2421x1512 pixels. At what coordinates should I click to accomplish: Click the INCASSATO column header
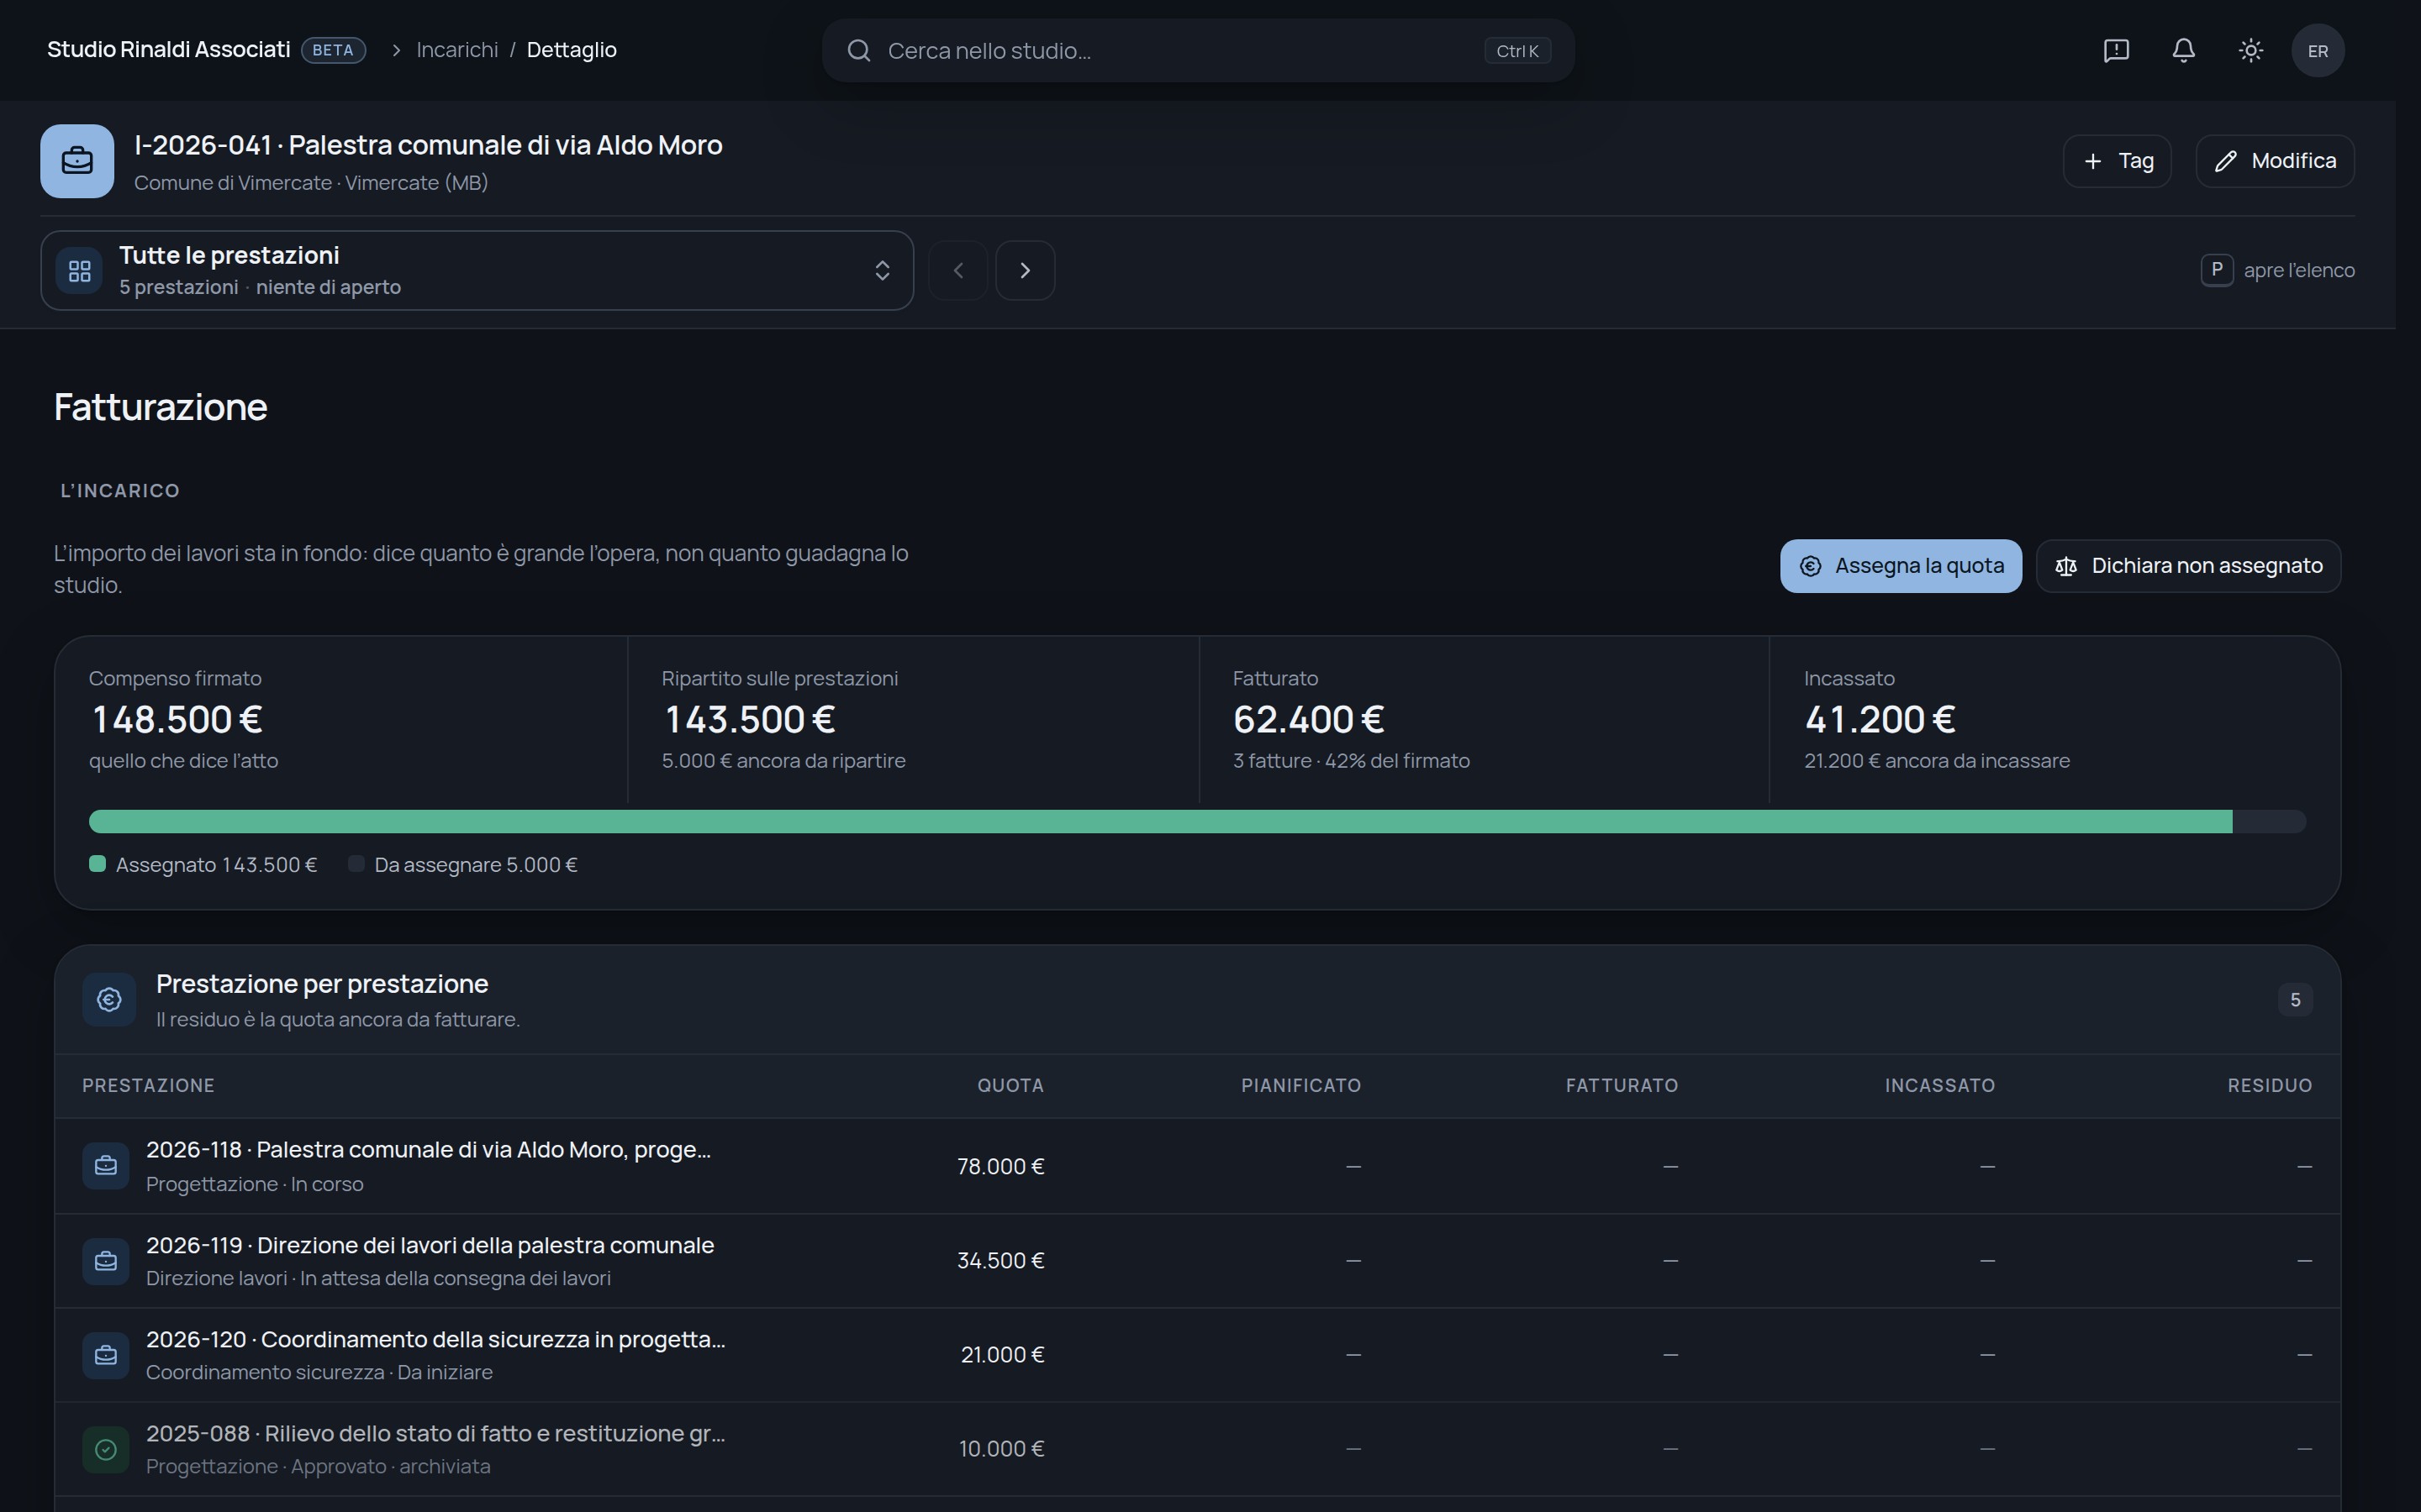click(x=1940, y=1085)
